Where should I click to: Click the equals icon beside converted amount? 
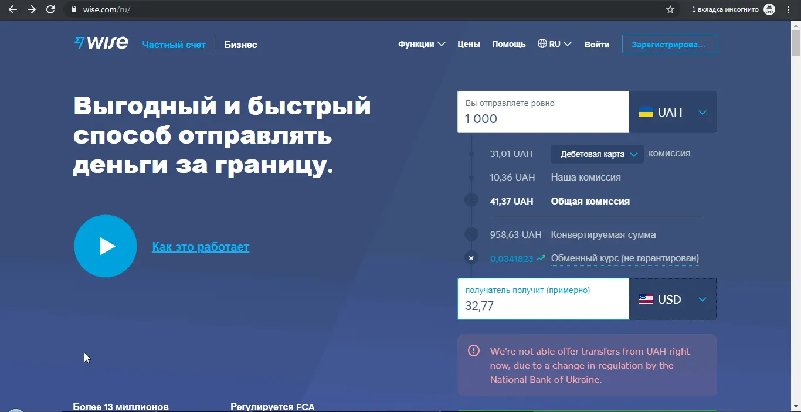471,235
